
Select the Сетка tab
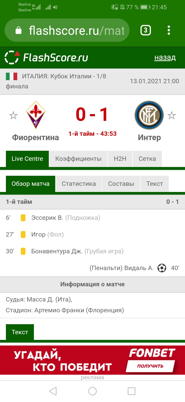point(147,159)
